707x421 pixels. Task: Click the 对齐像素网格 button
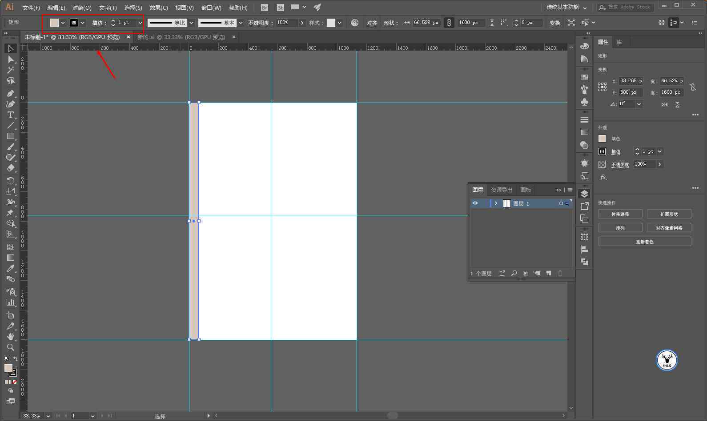[669, 228]
